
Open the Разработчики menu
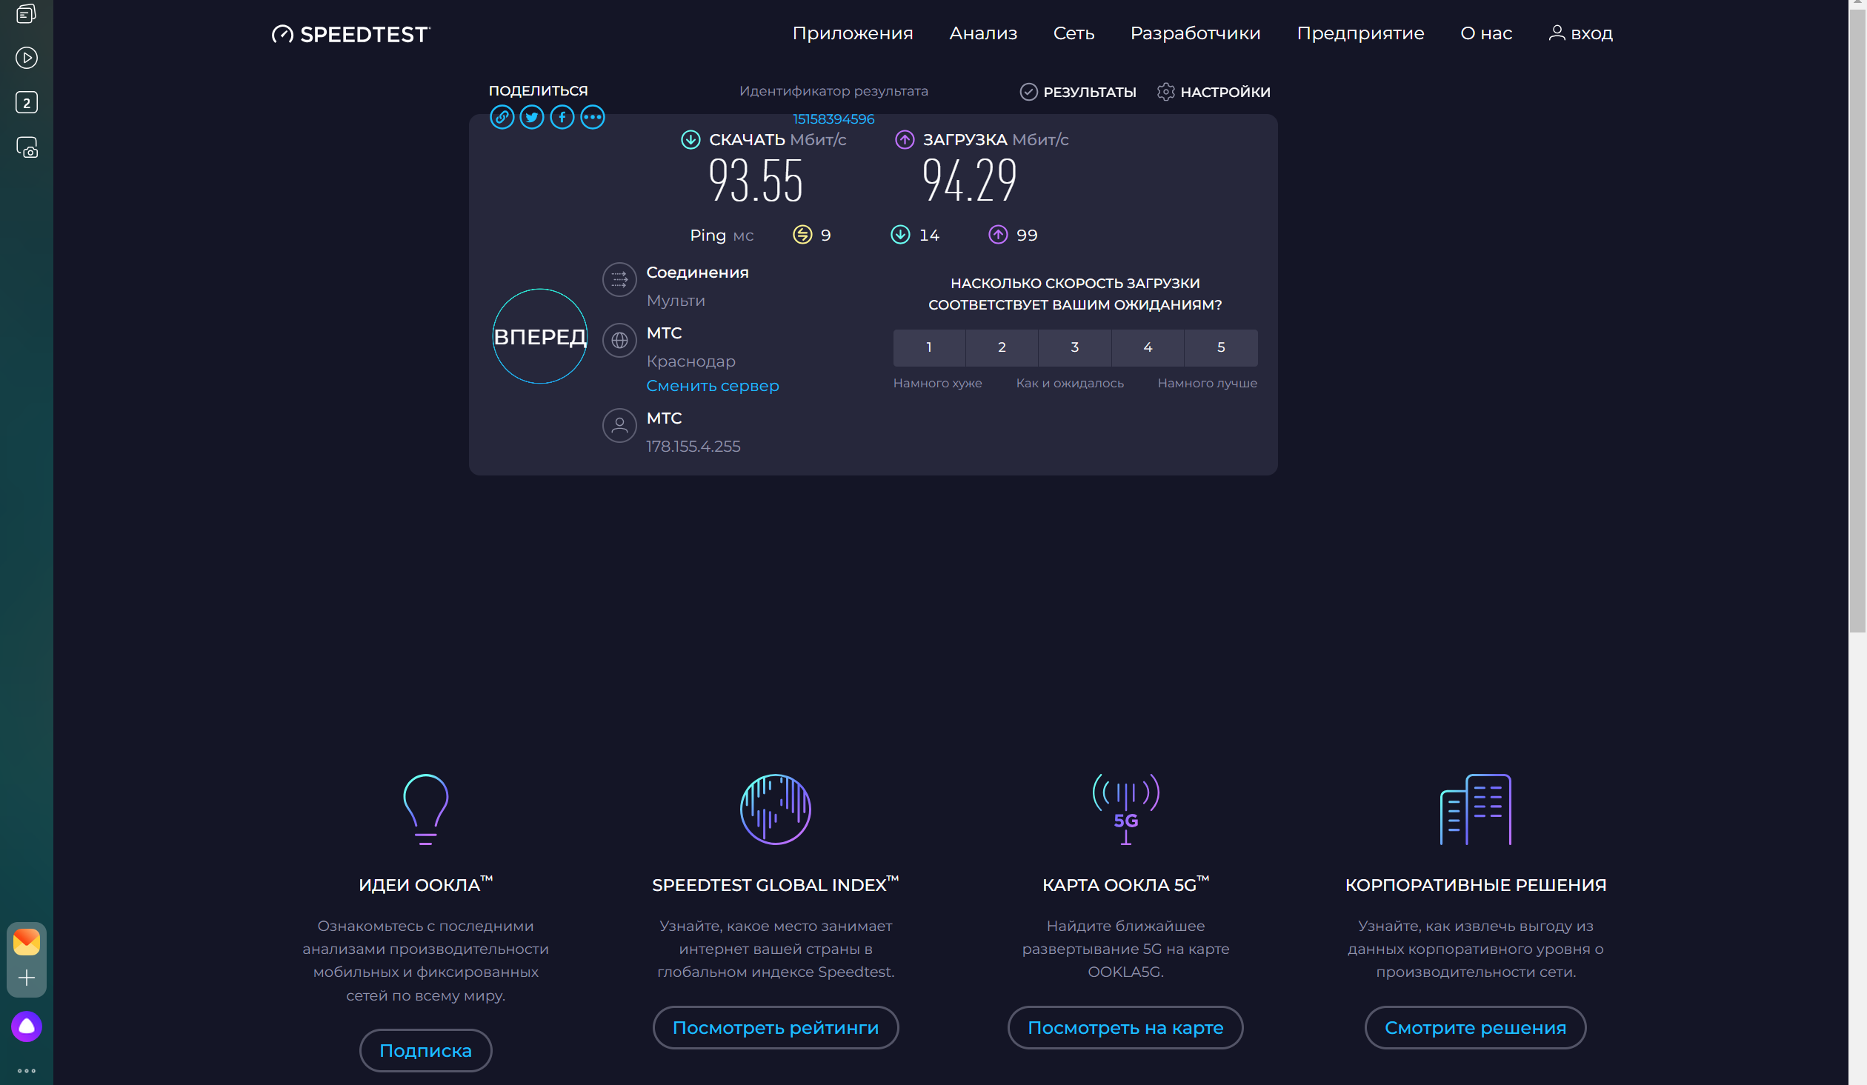pos(1195,33)
